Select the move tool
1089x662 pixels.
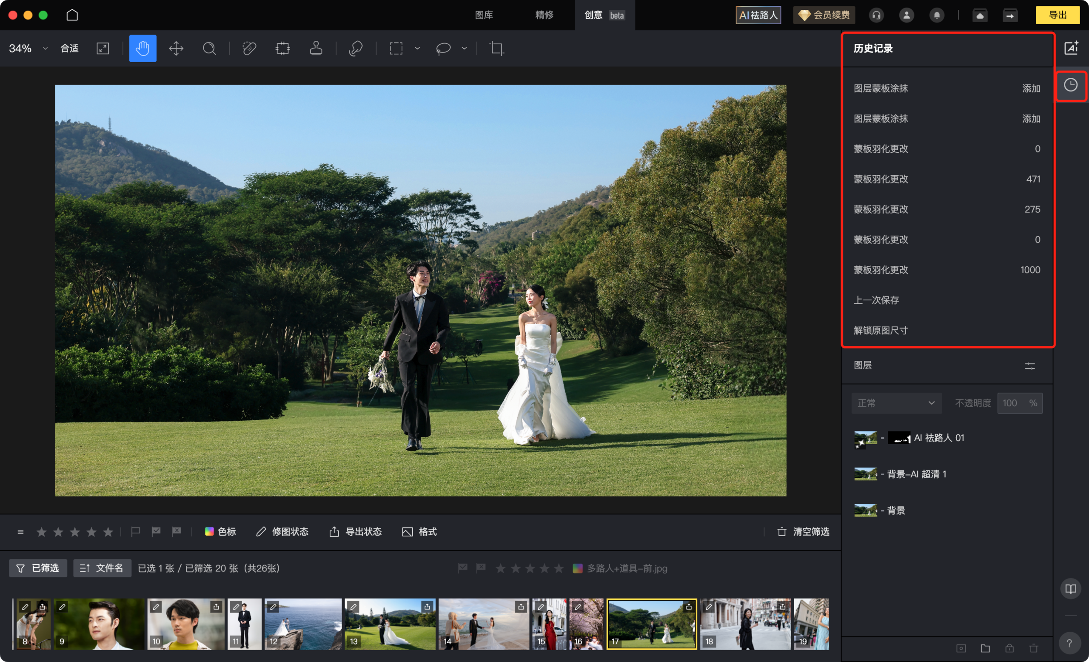176,48
